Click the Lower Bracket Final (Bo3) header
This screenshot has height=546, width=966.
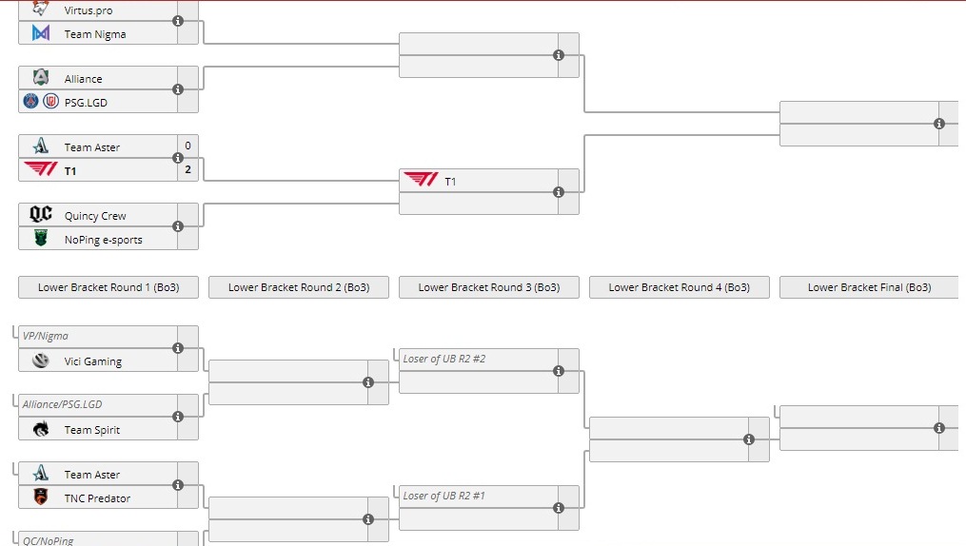[x=869, y=287]
